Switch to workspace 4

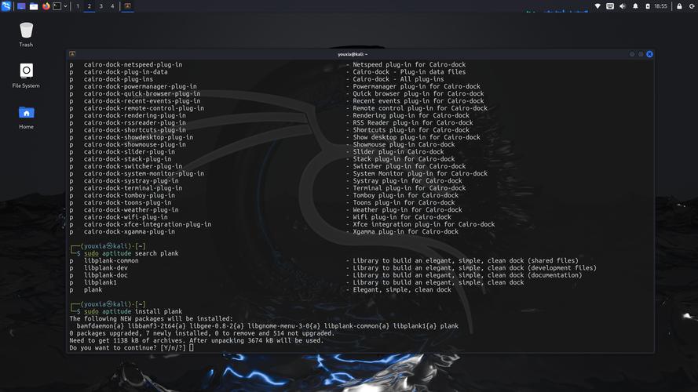coord(112,6)
